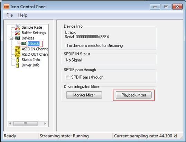
Task: Click the tree panel's horizontal scrollbar thumb
Action: 25,123
